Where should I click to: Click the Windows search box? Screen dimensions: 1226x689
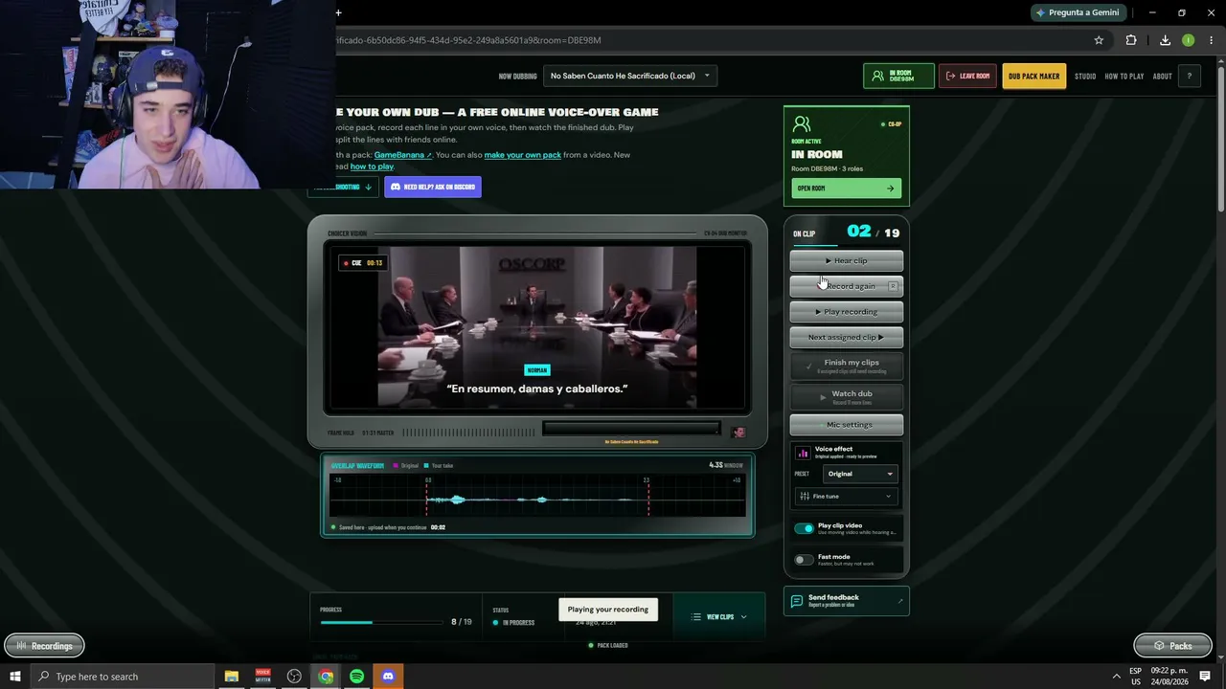click(x=123, y=677)
